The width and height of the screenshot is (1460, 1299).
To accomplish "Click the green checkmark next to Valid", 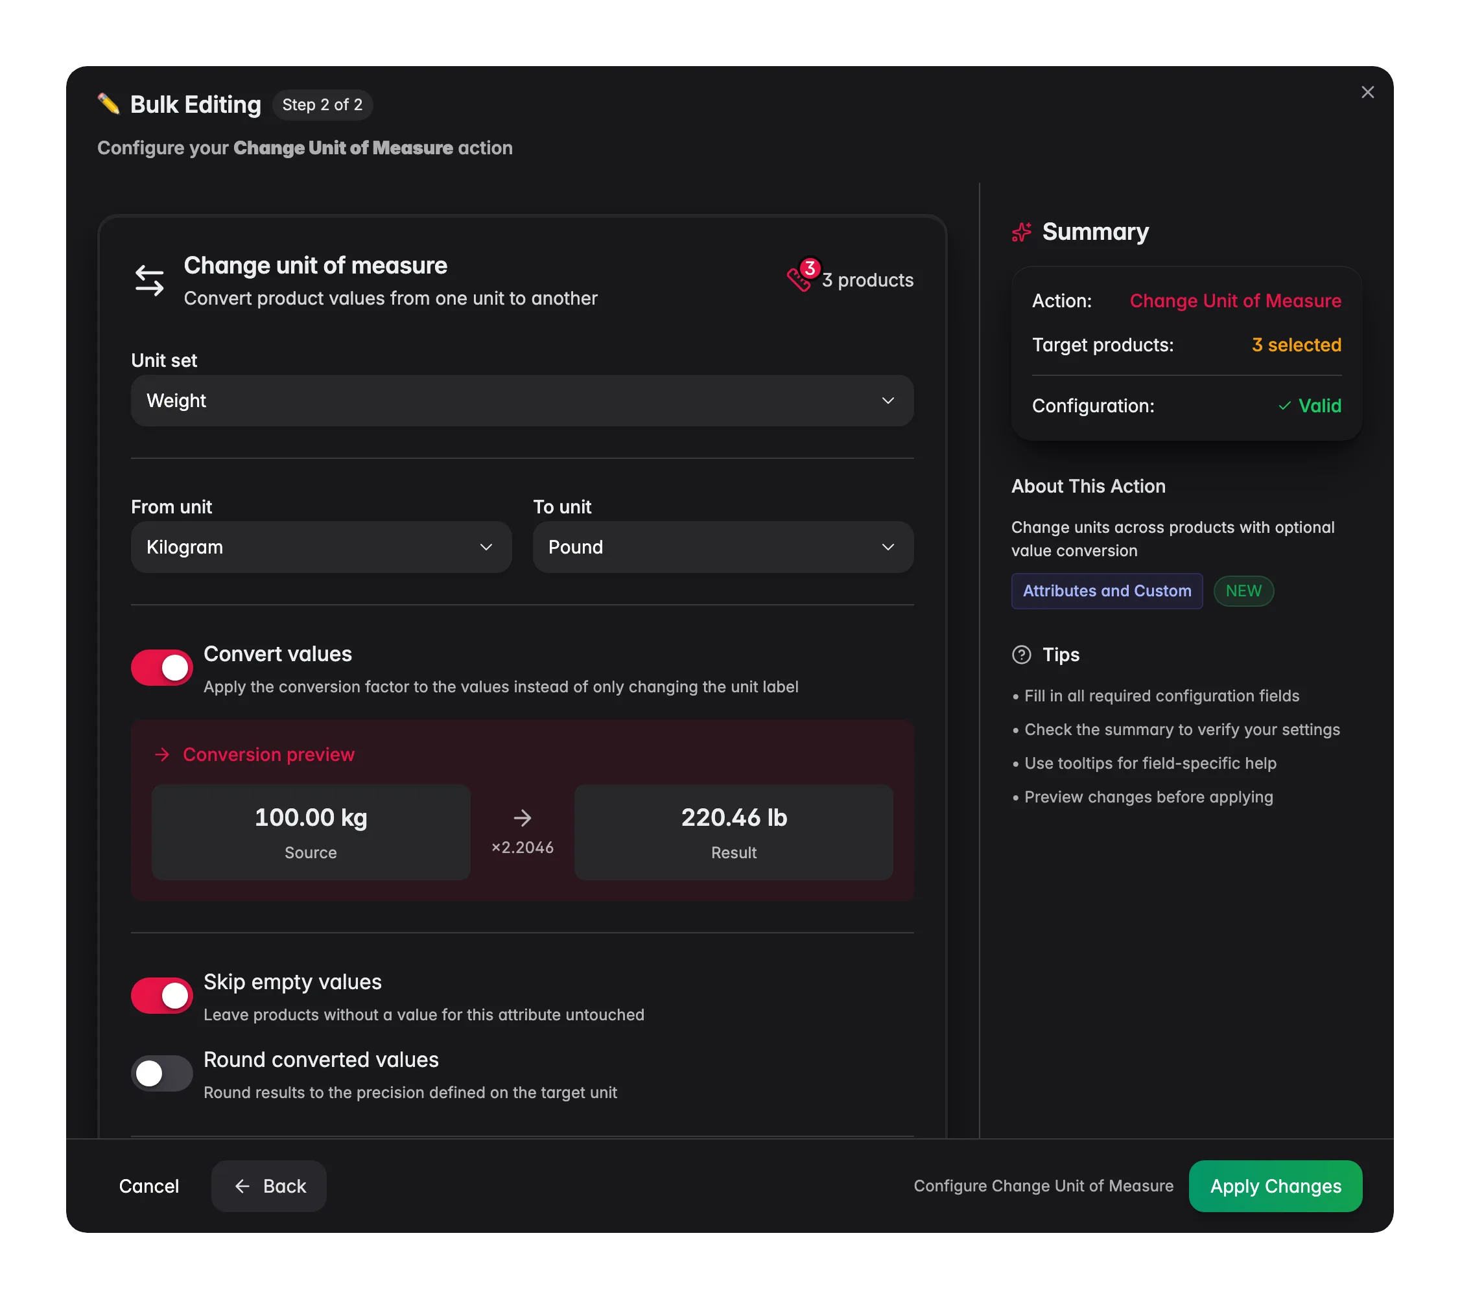I will tap(1284, 406).
